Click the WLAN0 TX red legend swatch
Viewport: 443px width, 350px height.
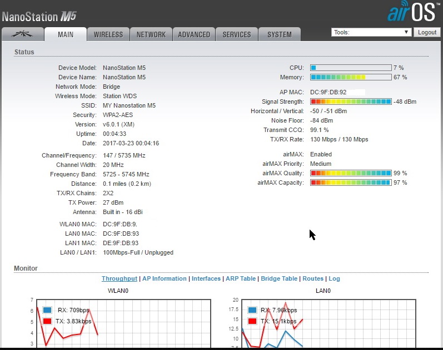[x=47, y=321]
